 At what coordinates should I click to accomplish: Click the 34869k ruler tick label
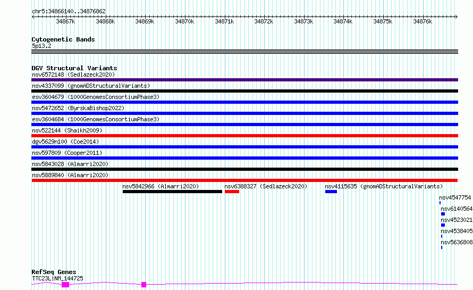click(x=145, y=21)
